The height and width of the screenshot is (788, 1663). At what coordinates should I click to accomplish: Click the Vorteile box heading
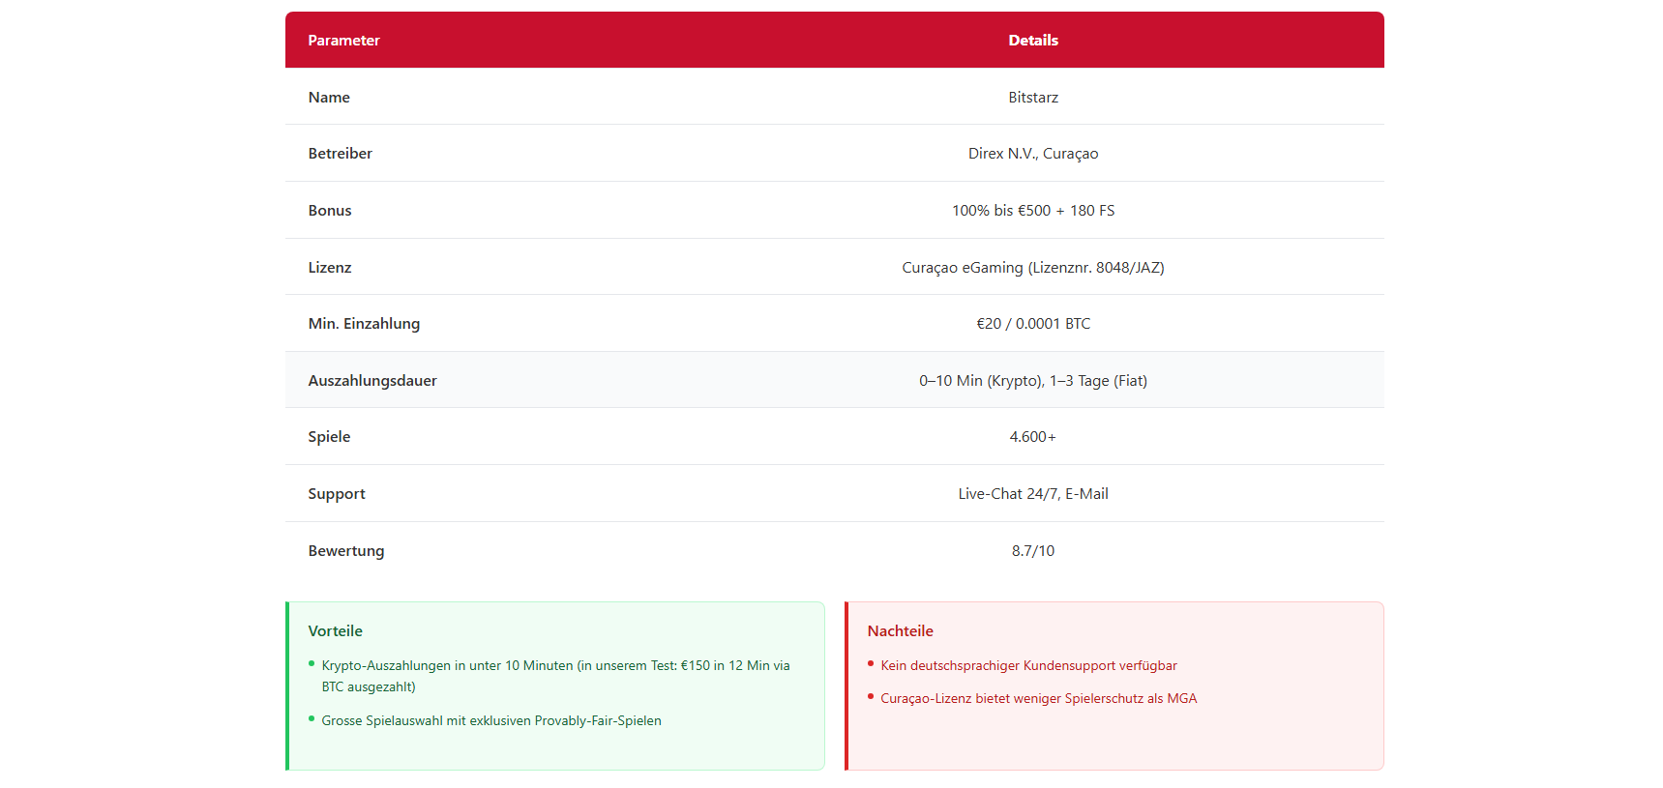tap(335, 631)
